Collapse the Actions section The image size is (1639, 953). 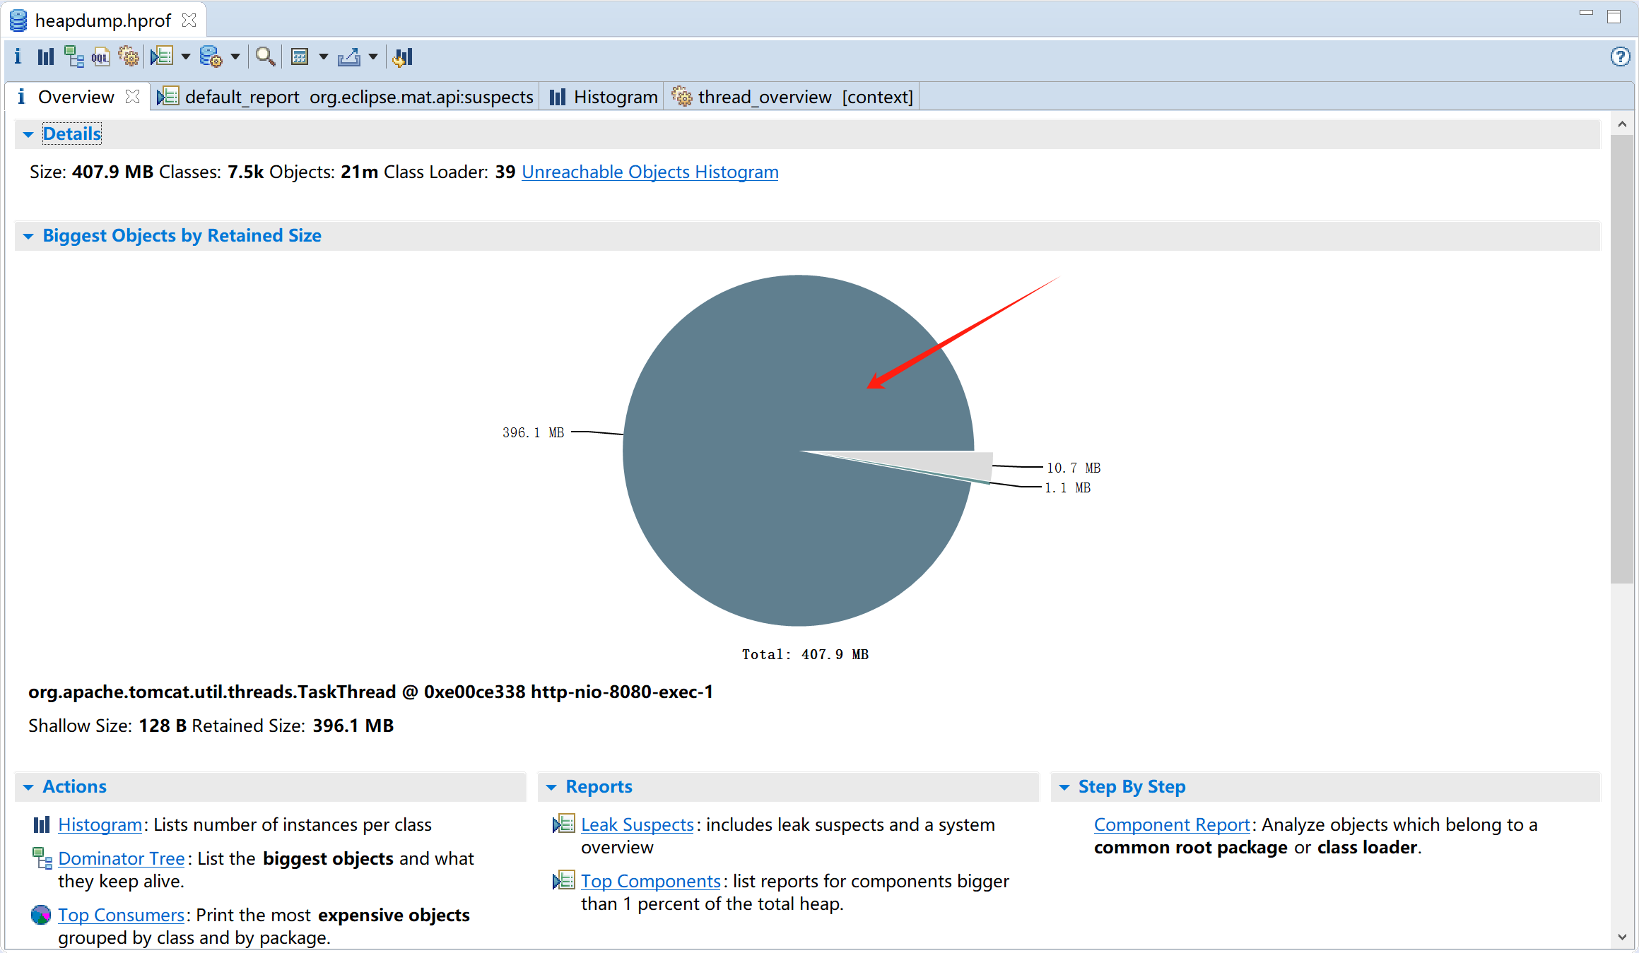click(x=28, y=787)
